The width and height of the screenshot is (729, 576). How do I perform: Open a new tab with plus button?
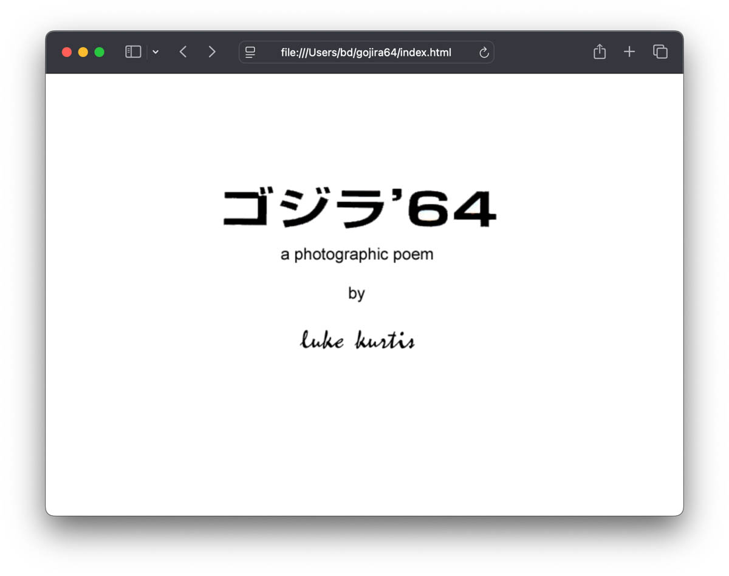coord(629,52)
